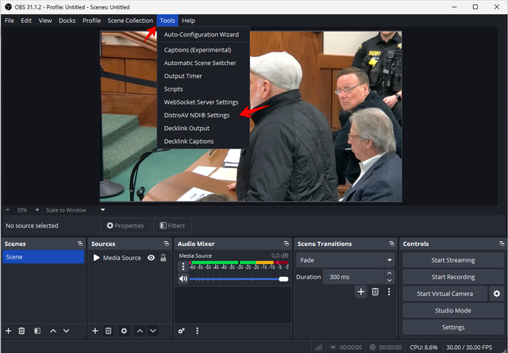Move source up arrow in Sources dock
This screenshot has width=508, height=353.
[140, 331]
